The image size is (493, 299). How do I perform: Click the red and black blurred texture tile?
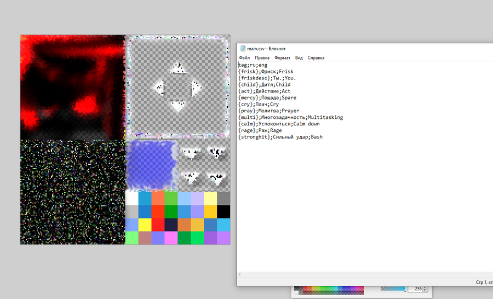73,87
